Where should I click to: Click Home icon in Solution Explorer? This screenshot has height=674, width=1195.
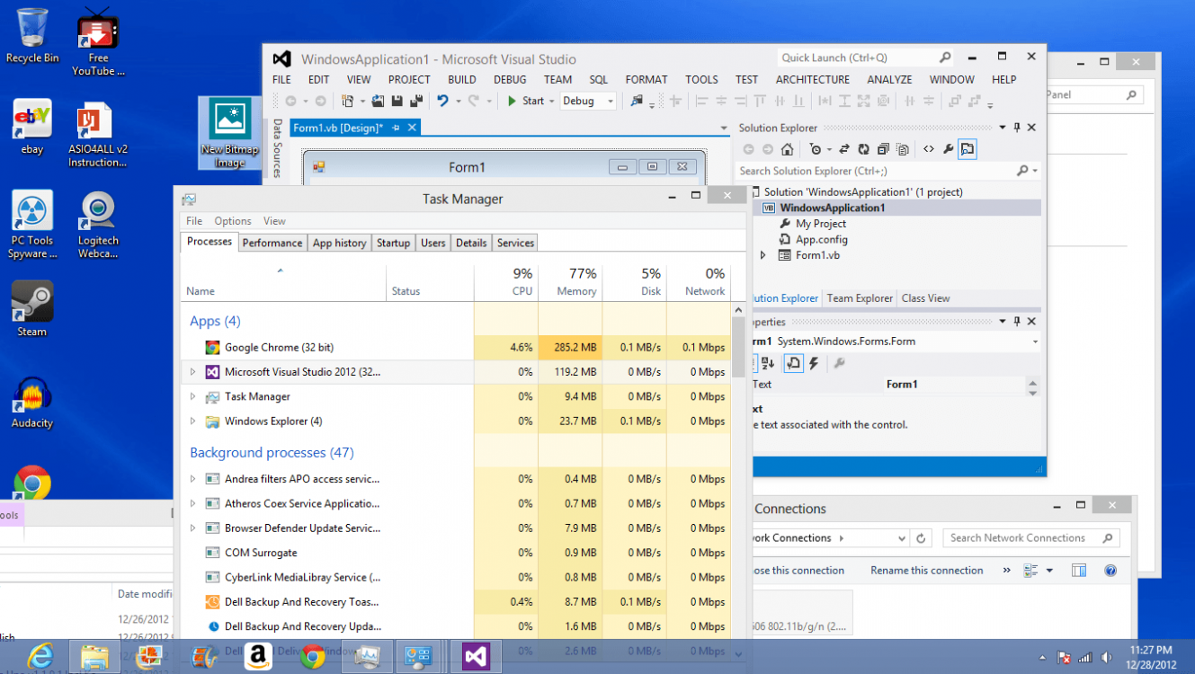coord(787,149)
